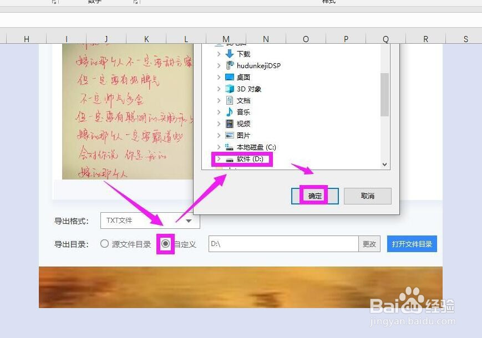
Task: Select the 本地磁盘 (C:) drive icon
Action: coord(230,147)
